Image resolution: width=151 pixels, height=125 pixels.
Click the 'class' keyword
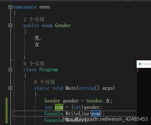tap(30, 70)
